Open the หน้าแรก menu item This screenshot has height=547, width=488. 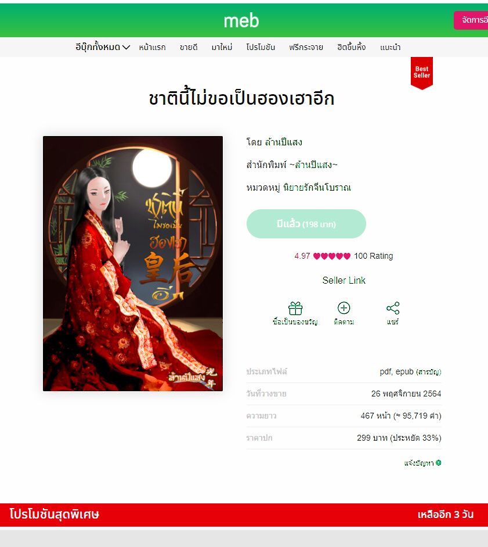click(x=152, y=47)
